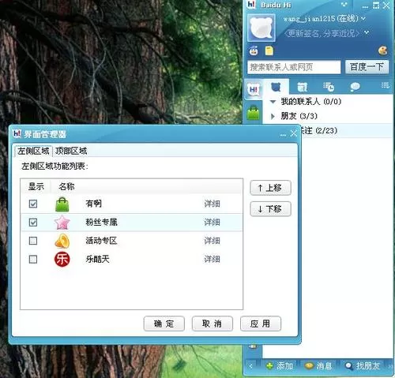Viewport: 395px width, 378px height.
Task: Click the user avatar bear picture
Action: coord(261,28)
